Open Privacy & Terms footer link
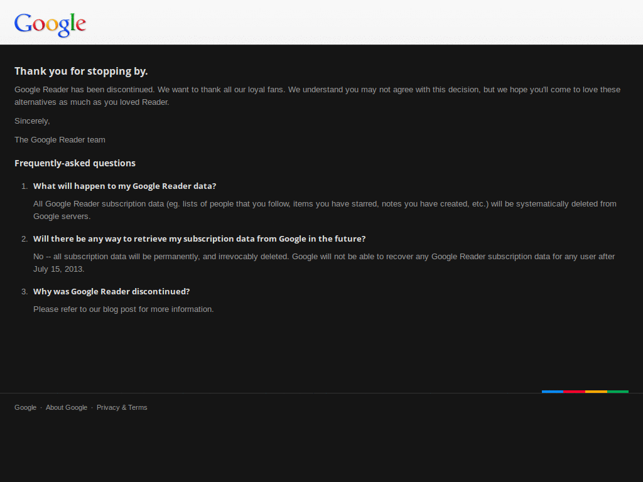This screenshot has height=482, width=643. pos(122,407)
